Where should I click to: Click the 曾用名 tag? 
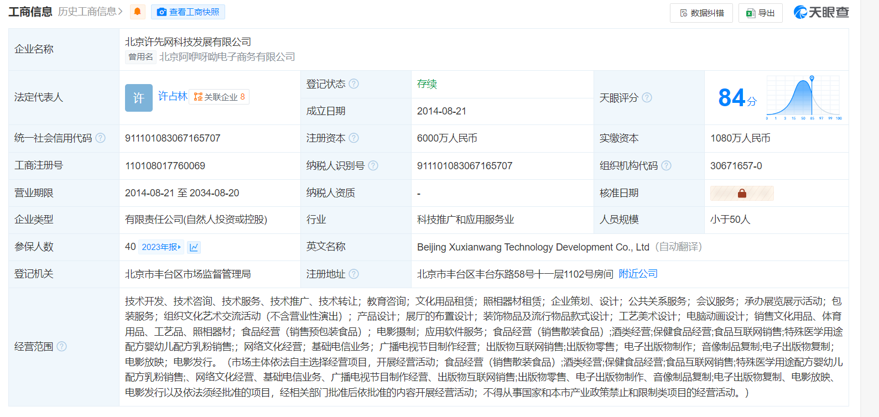tap(141, 57)
